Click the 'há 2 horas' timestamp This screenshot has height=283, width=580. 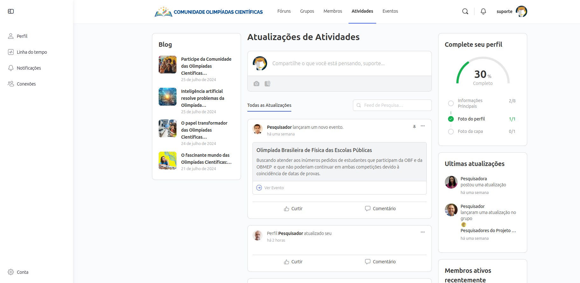[x=276, y=240]
